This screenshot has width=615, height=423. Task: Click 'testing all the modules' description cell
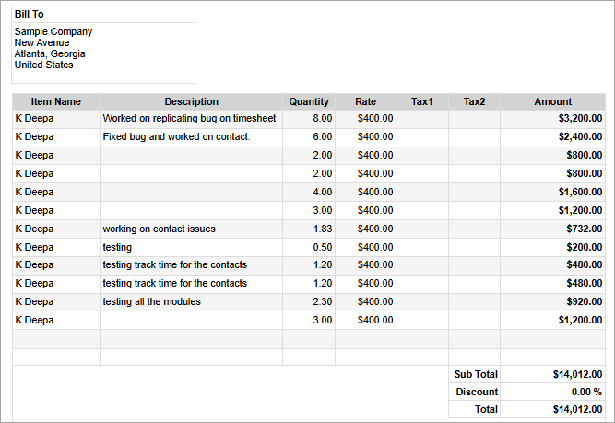pyautogui.click(x=151, y=301)
